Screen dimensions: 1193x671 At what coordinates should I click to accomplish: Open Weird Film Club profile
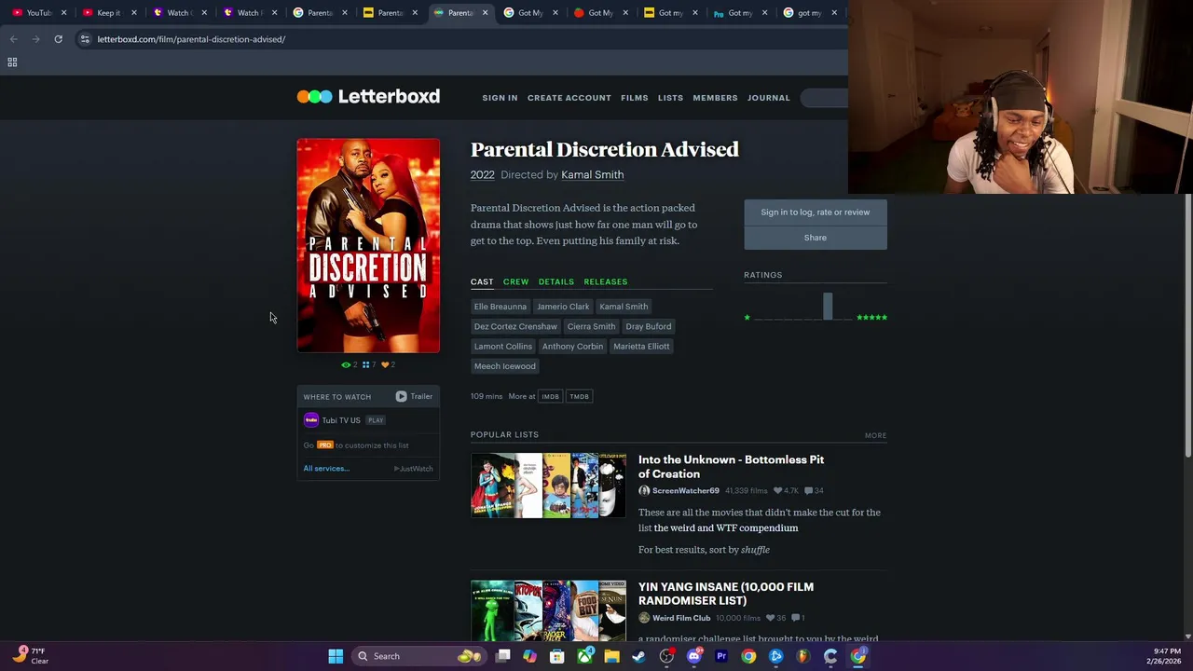[681, 618]
